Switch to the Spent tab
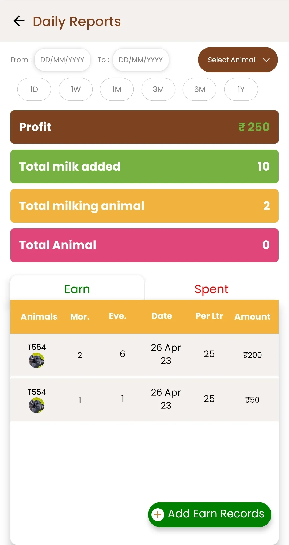This screenshot has width=289, height=545. (211, 289)
